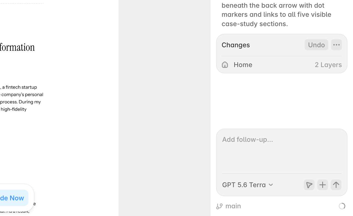
Task: Click the assistant message about case-study sections
Action: point(276,14)
